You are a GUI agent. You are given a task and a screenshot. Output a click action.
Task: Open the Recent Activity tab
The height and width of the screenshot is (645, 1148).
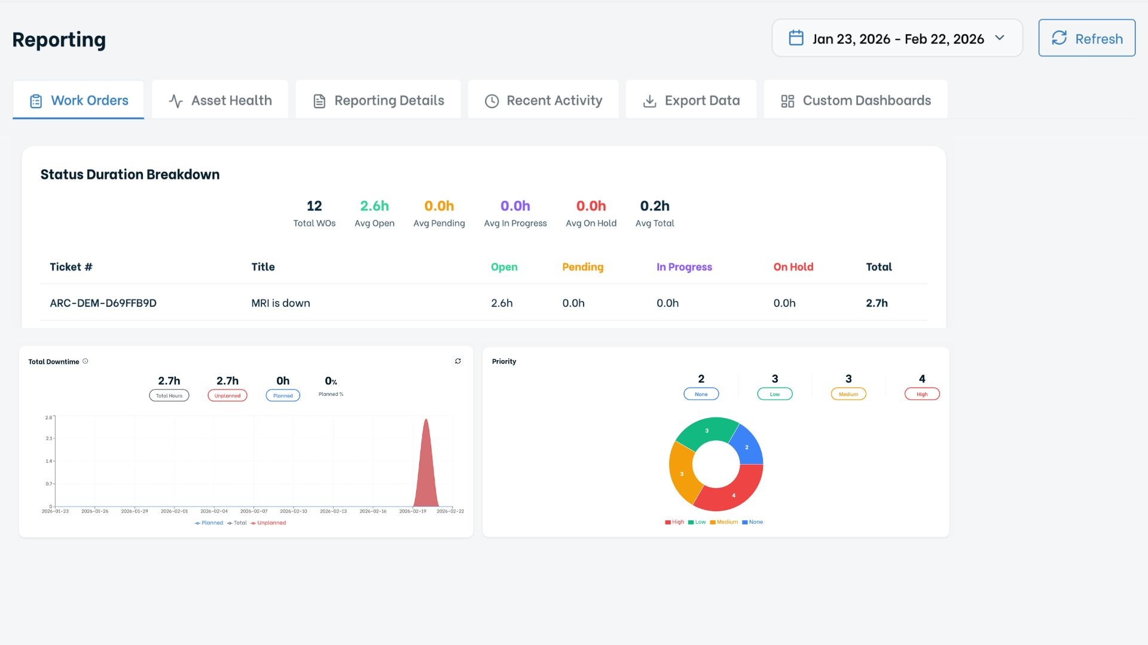pyautogui.click(x=543, y=100)
